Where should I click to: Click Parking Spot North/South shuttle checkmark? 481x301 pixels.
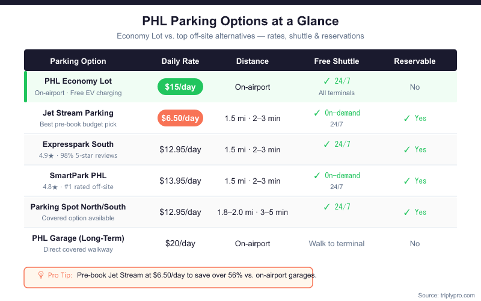pos(326,206)
